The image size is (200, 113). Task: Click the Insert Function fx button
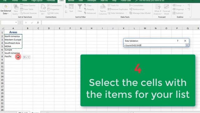point(38,23)
